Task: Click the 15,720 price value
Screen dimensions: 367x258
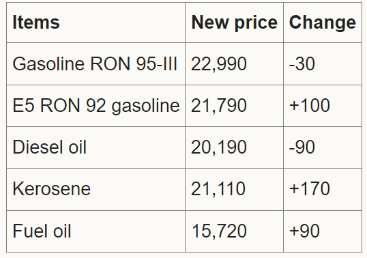Action: click(x=219, y=231)
